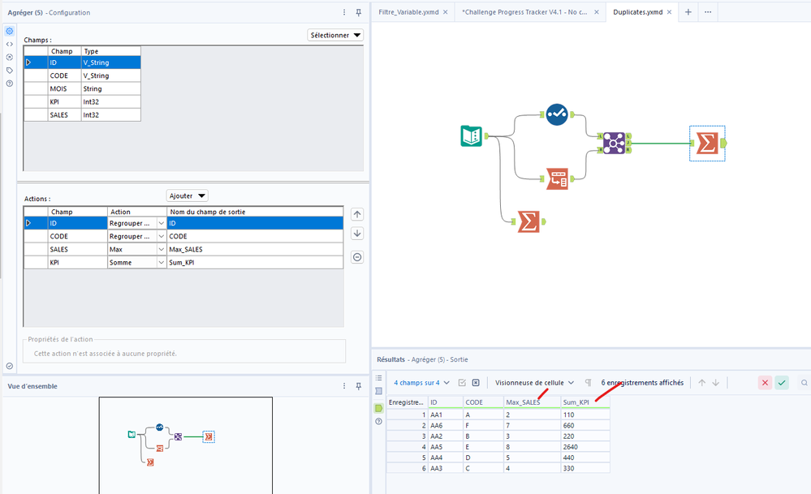This screenshot has height=494, width=811.
Task: Pin the Configuration panel
Action: click(359, 12)
